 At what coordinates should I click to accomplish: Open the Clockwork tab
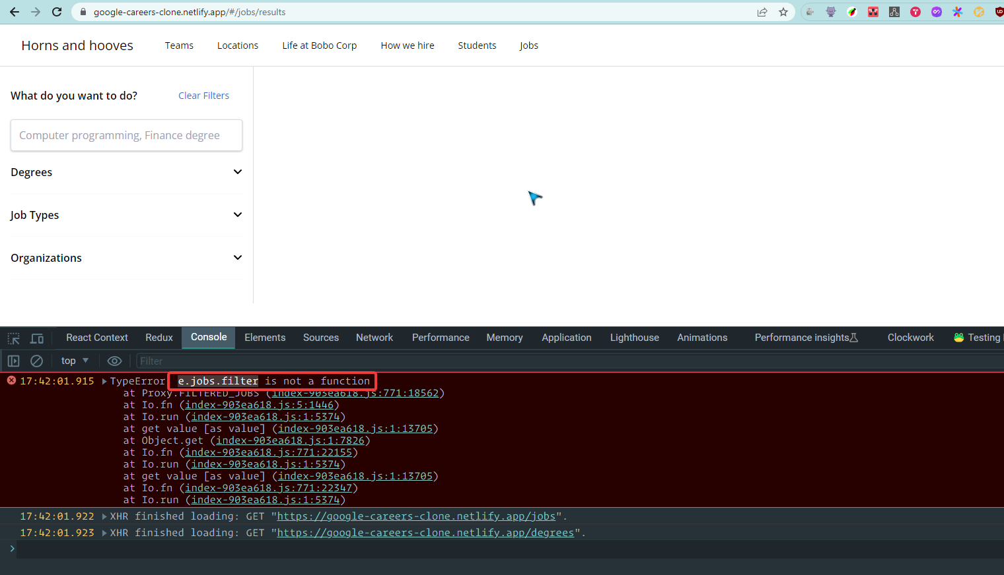(x=911, y=338)
